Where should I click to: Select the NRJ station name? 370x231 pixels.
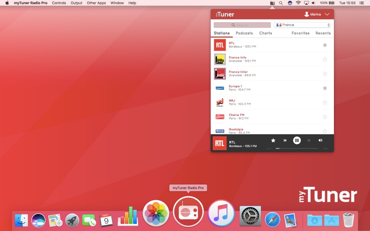[232, 100]
